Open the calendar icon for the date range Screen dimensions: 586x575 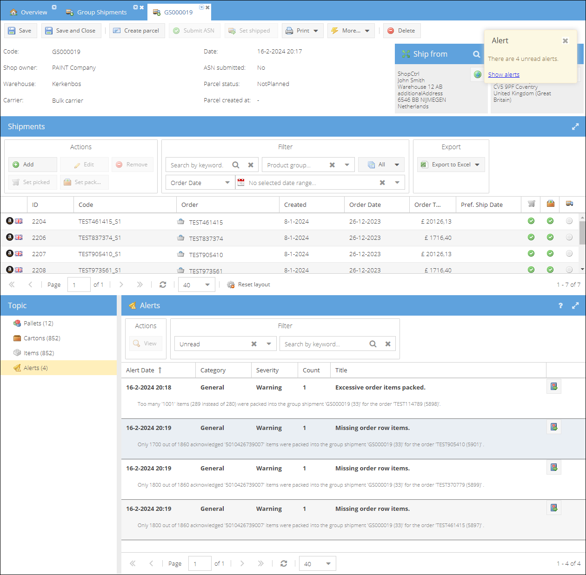coord(241,183)
